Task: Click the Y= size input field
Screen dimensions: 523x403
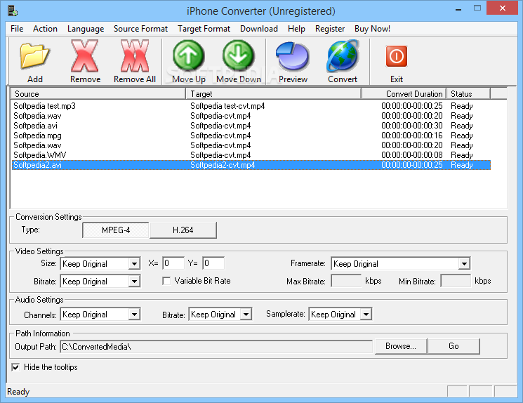Action: pyautogui.click(x=213, y=263)
